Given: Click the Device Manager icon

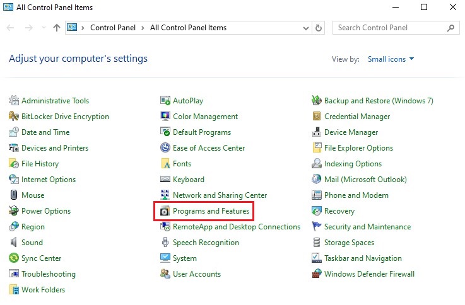Looking at the screenshot, I should [317, 132].
